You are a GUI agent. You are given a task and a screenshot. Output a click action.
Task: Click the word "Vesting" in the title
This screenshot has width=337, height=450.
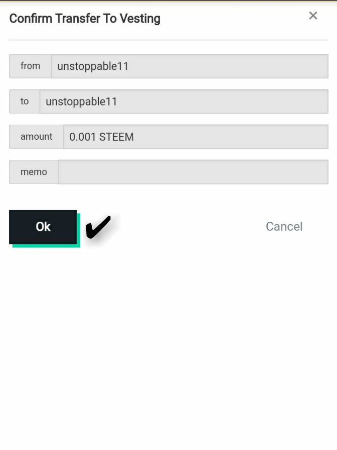[x=142, y=19]
